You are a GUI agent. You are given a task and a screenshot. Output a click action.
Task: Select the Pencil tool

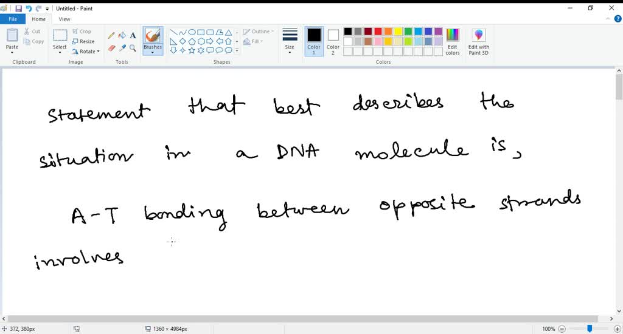[111, 36]
